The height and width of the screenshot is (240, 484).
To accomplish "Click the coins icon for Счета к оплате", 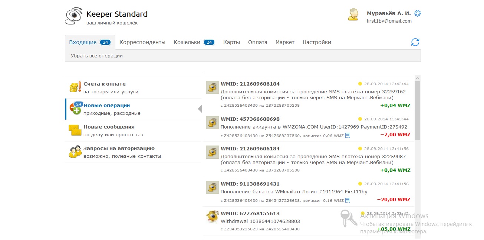I will [x=75, y=87].
